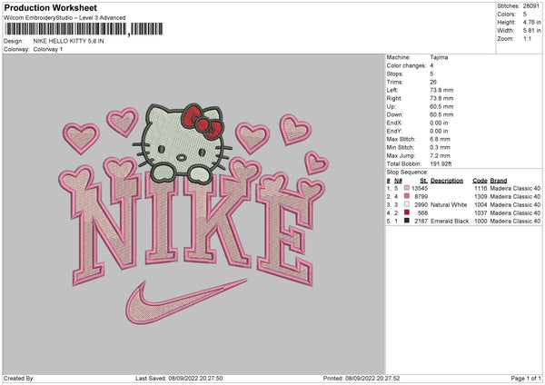Click the light pink swatch in row 1
Image resolution: width=545 pixels, height=385 pixels.
click(x=407, y=188)
